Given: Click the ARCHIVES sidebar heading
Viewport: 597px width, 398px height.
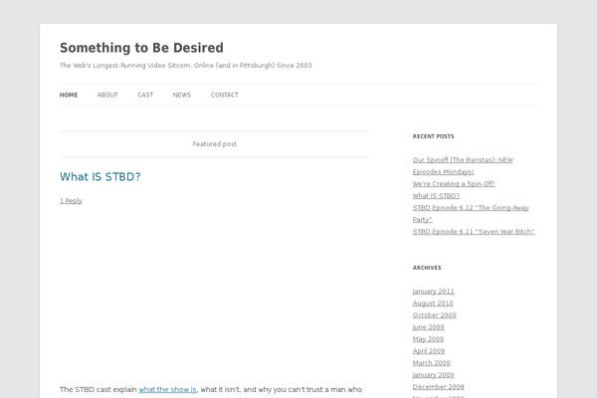Looking at the screenshot, I should coord(427,268).
